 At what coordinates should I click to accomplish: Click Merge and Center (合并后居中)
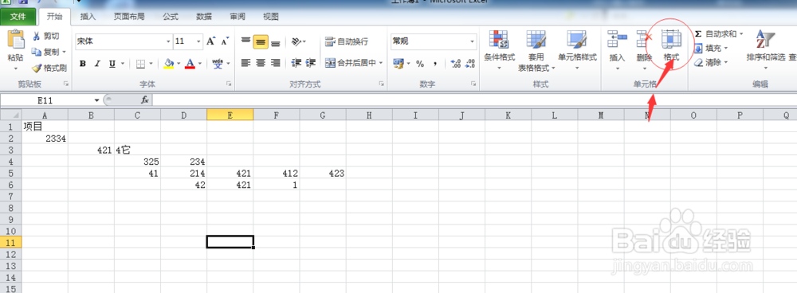[351, 63]
